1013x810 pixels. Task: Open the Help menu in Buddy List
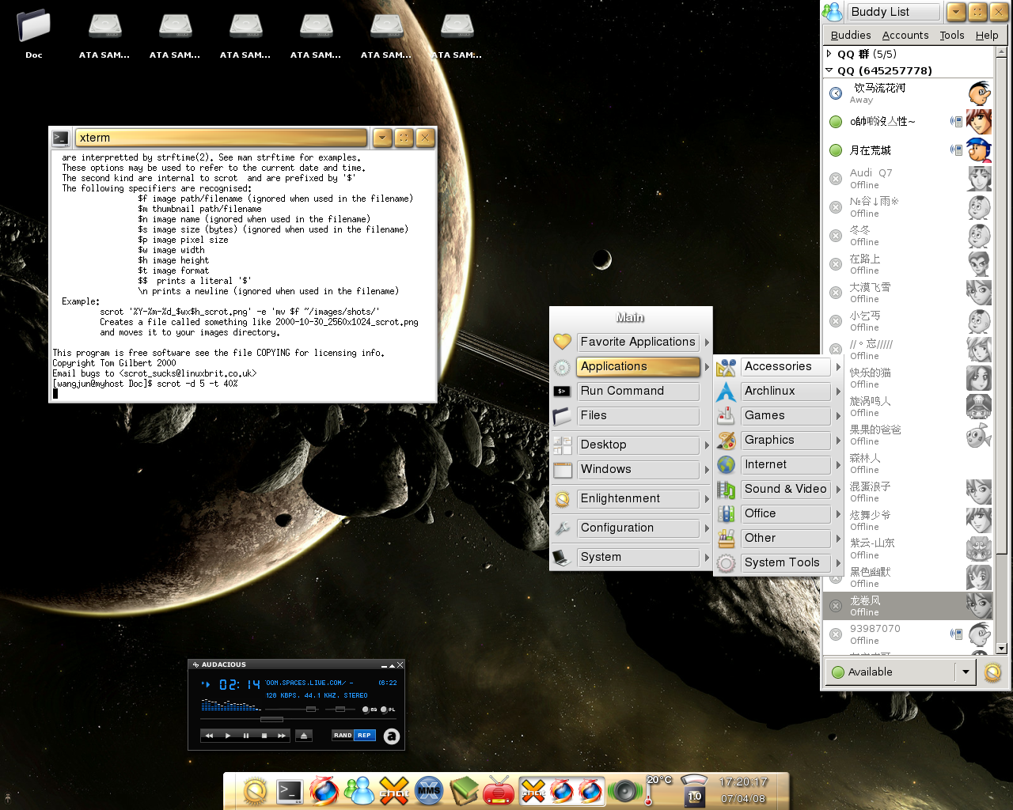(987, 36)
